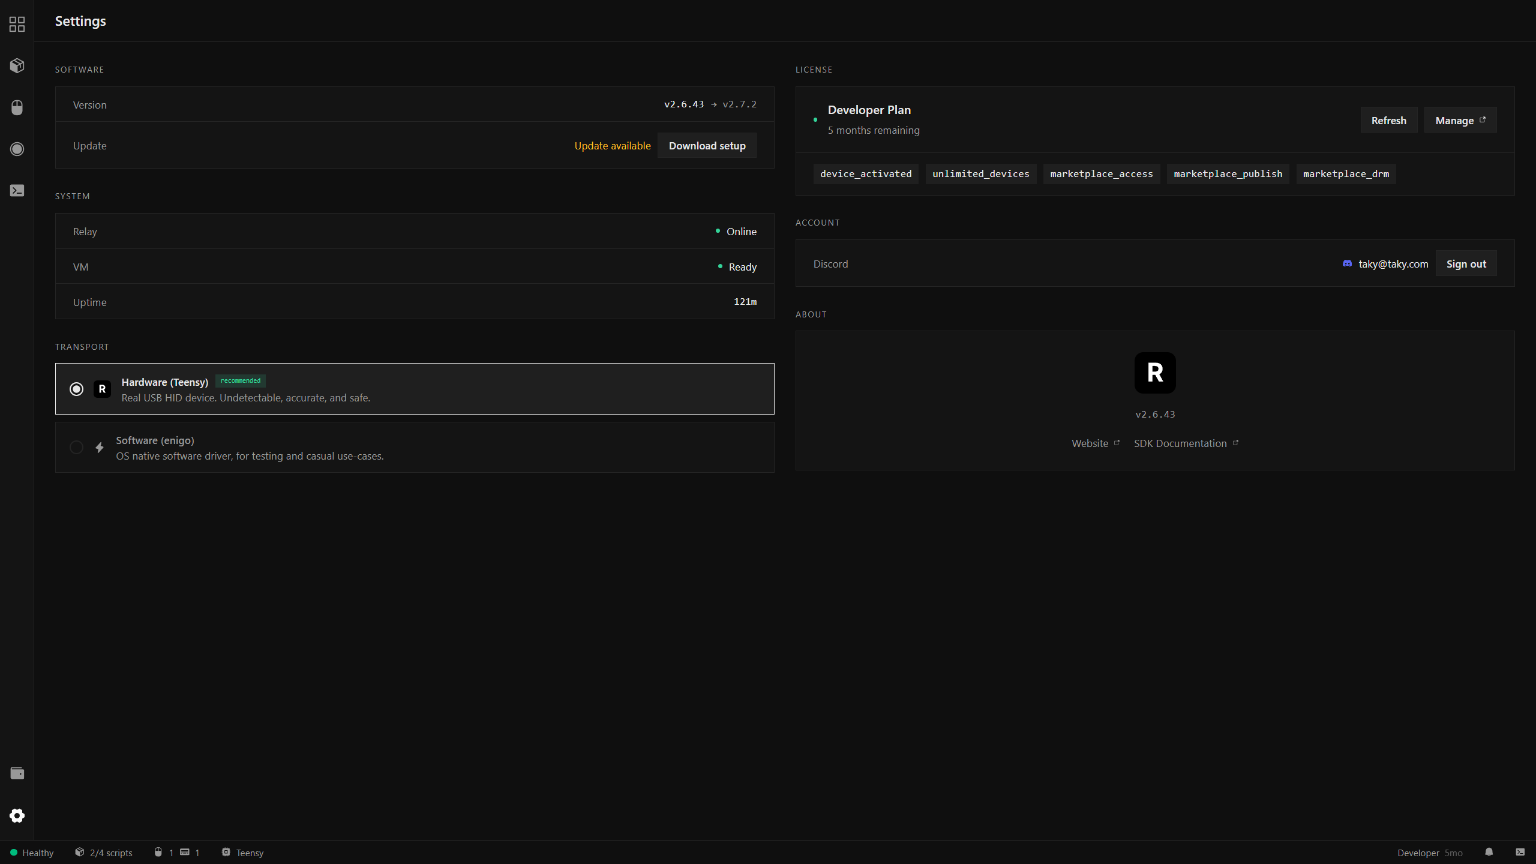
Task: Click the settings gear icon in sidebar
Action: (17, 815)
